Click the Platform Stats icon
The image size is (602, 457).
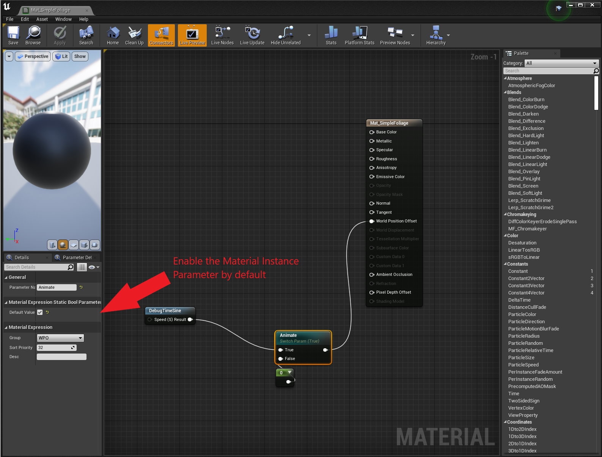click(x=359, y=33)
